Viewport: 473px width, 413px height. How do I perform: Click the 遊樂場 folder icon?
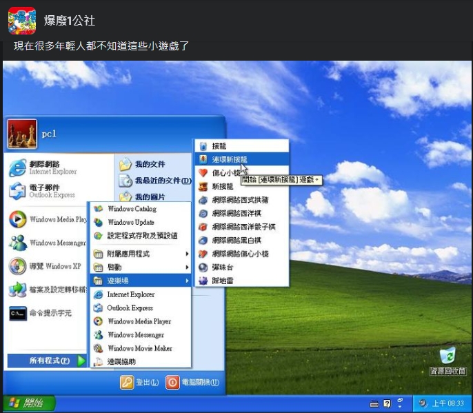[98, 281]
